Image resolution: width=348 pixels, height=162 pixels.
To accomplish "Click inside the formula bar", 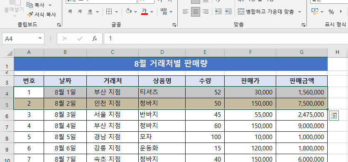I will pos(226,39).
